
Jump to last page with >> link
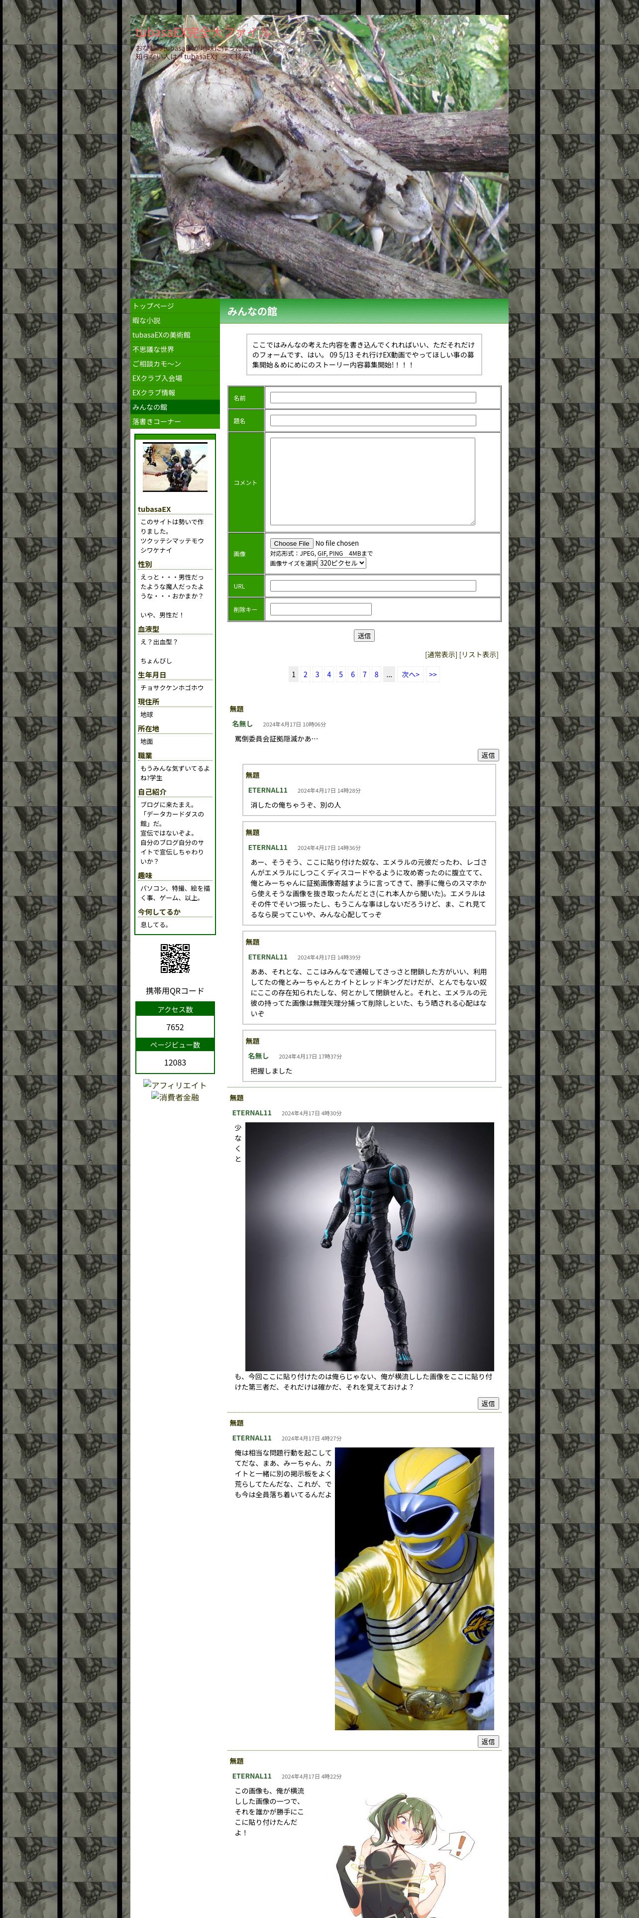point(433,675)
